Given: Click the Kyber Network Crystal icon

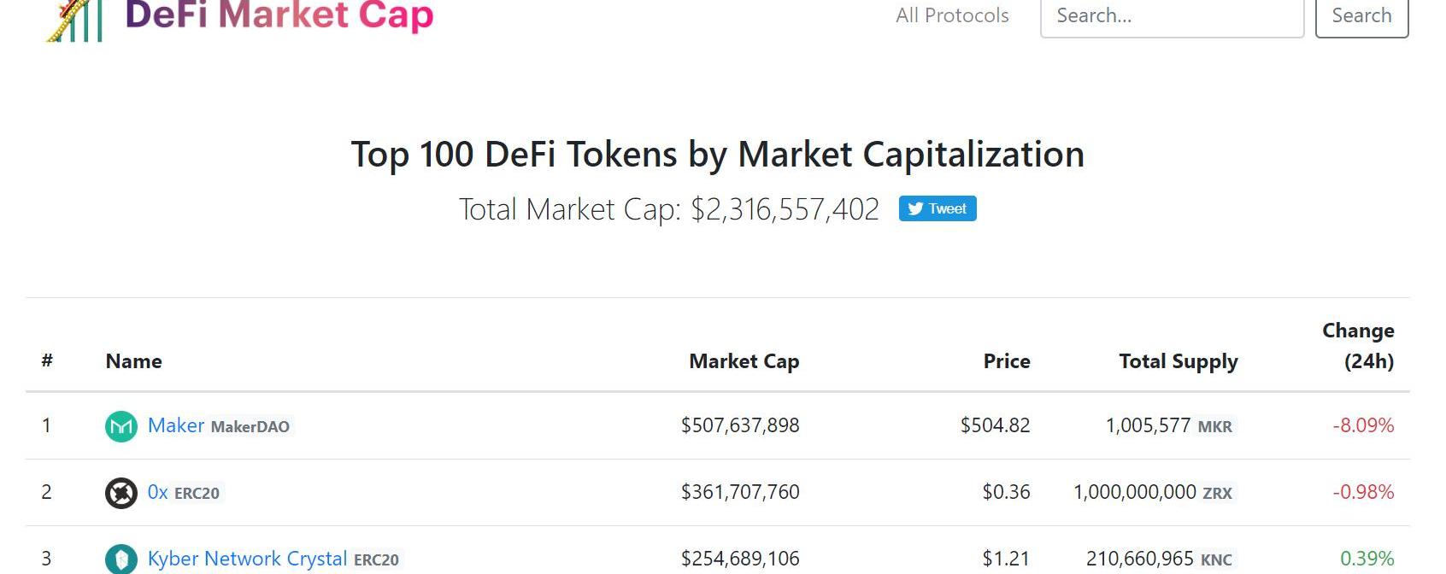Looking at the screenshot, I should tap(121, 559).
